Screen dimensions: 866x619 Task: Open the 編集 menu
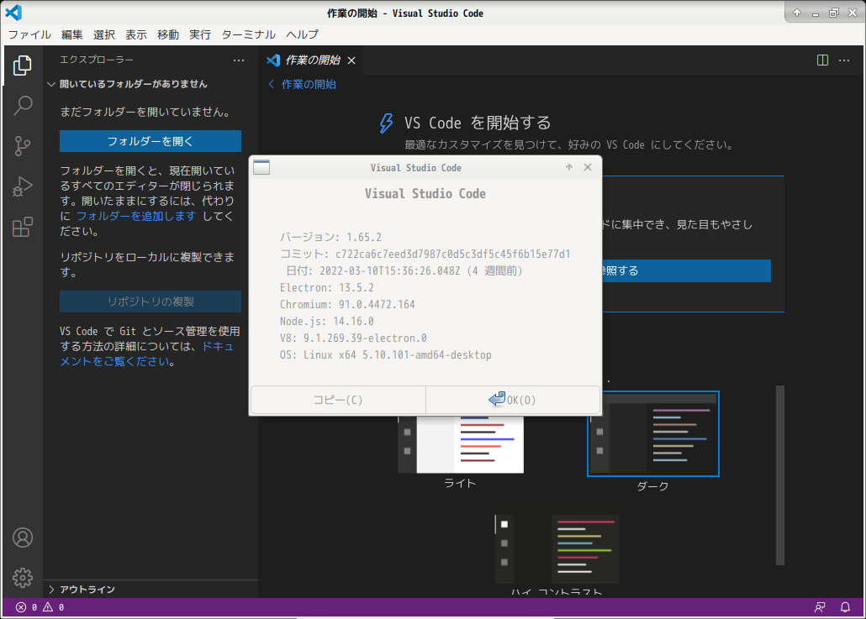71,34
